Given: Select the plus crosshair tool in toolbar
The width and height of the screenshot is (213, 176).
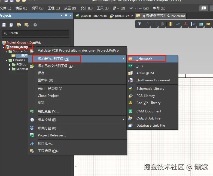Looking at the screenshot, I should pos(147,24).
